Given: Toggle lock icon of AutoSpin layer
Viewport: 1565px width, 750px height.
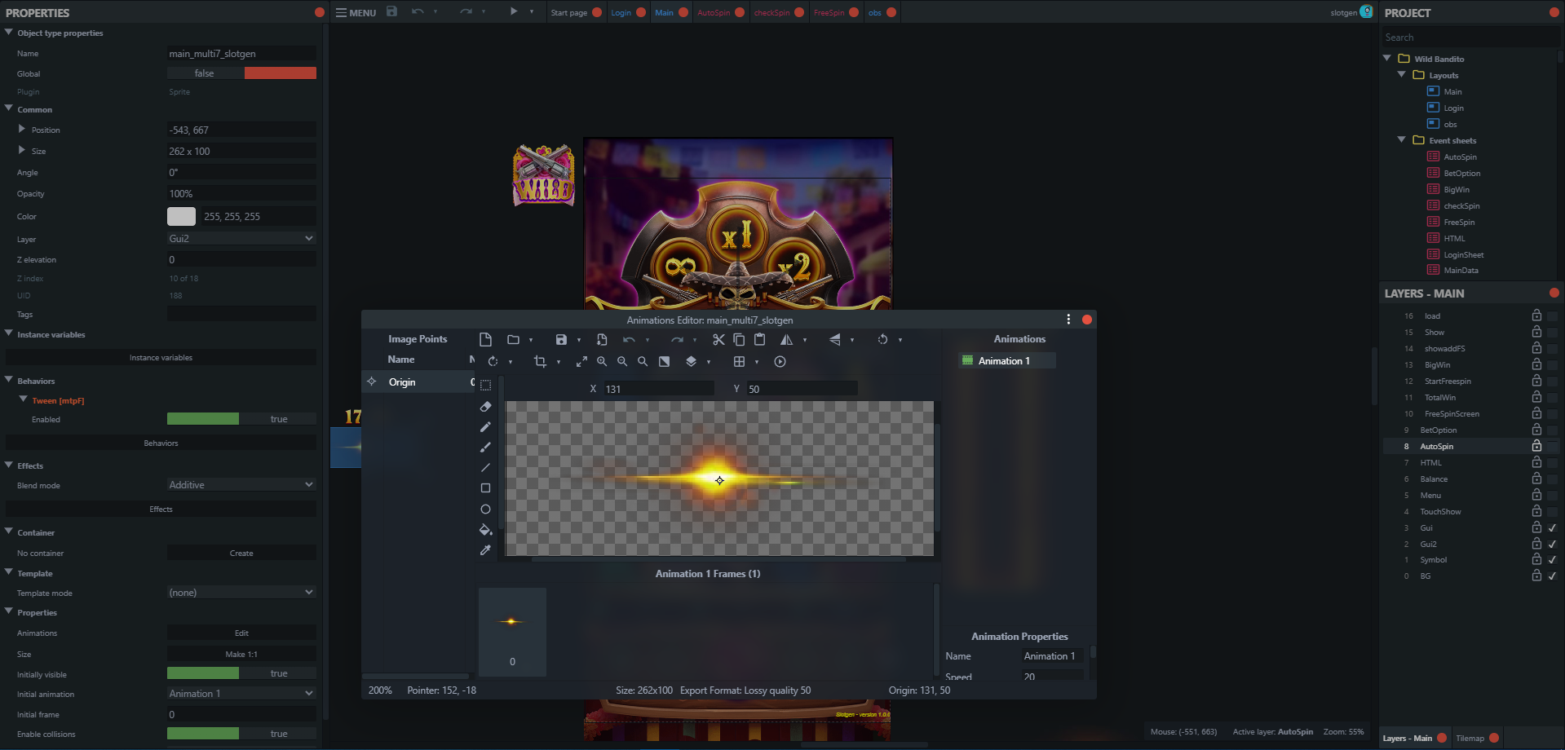Looking at the screenshot, I should 1536,446.
